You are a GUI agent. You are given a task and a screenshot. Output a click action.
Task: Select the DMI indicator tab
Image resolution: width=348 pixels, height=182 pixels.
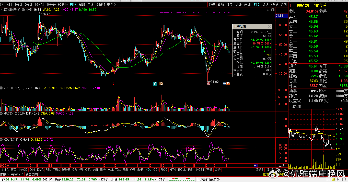(32, 170)
